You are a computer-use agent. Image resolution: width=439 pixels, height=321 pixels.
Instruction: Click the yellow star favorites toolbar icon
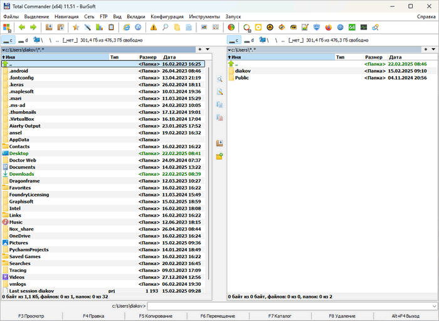click(76, 27)
